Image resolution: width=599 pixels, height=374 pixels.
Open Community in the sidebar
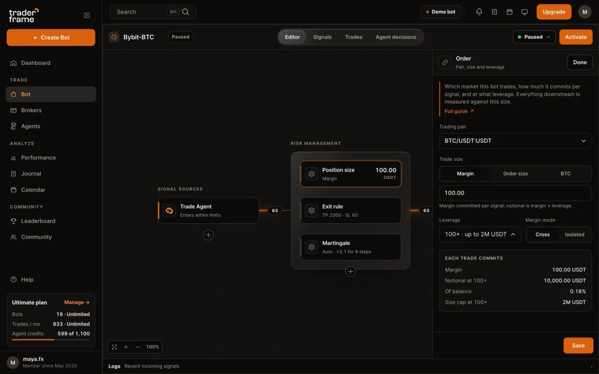pyautogui.click(x=51, y=237)
